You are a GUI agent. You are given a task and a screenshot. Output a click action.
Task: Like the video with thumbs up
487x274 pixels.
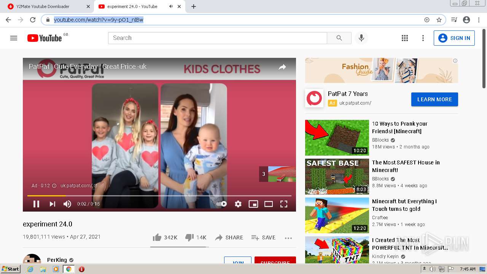(x=165, y=237)
